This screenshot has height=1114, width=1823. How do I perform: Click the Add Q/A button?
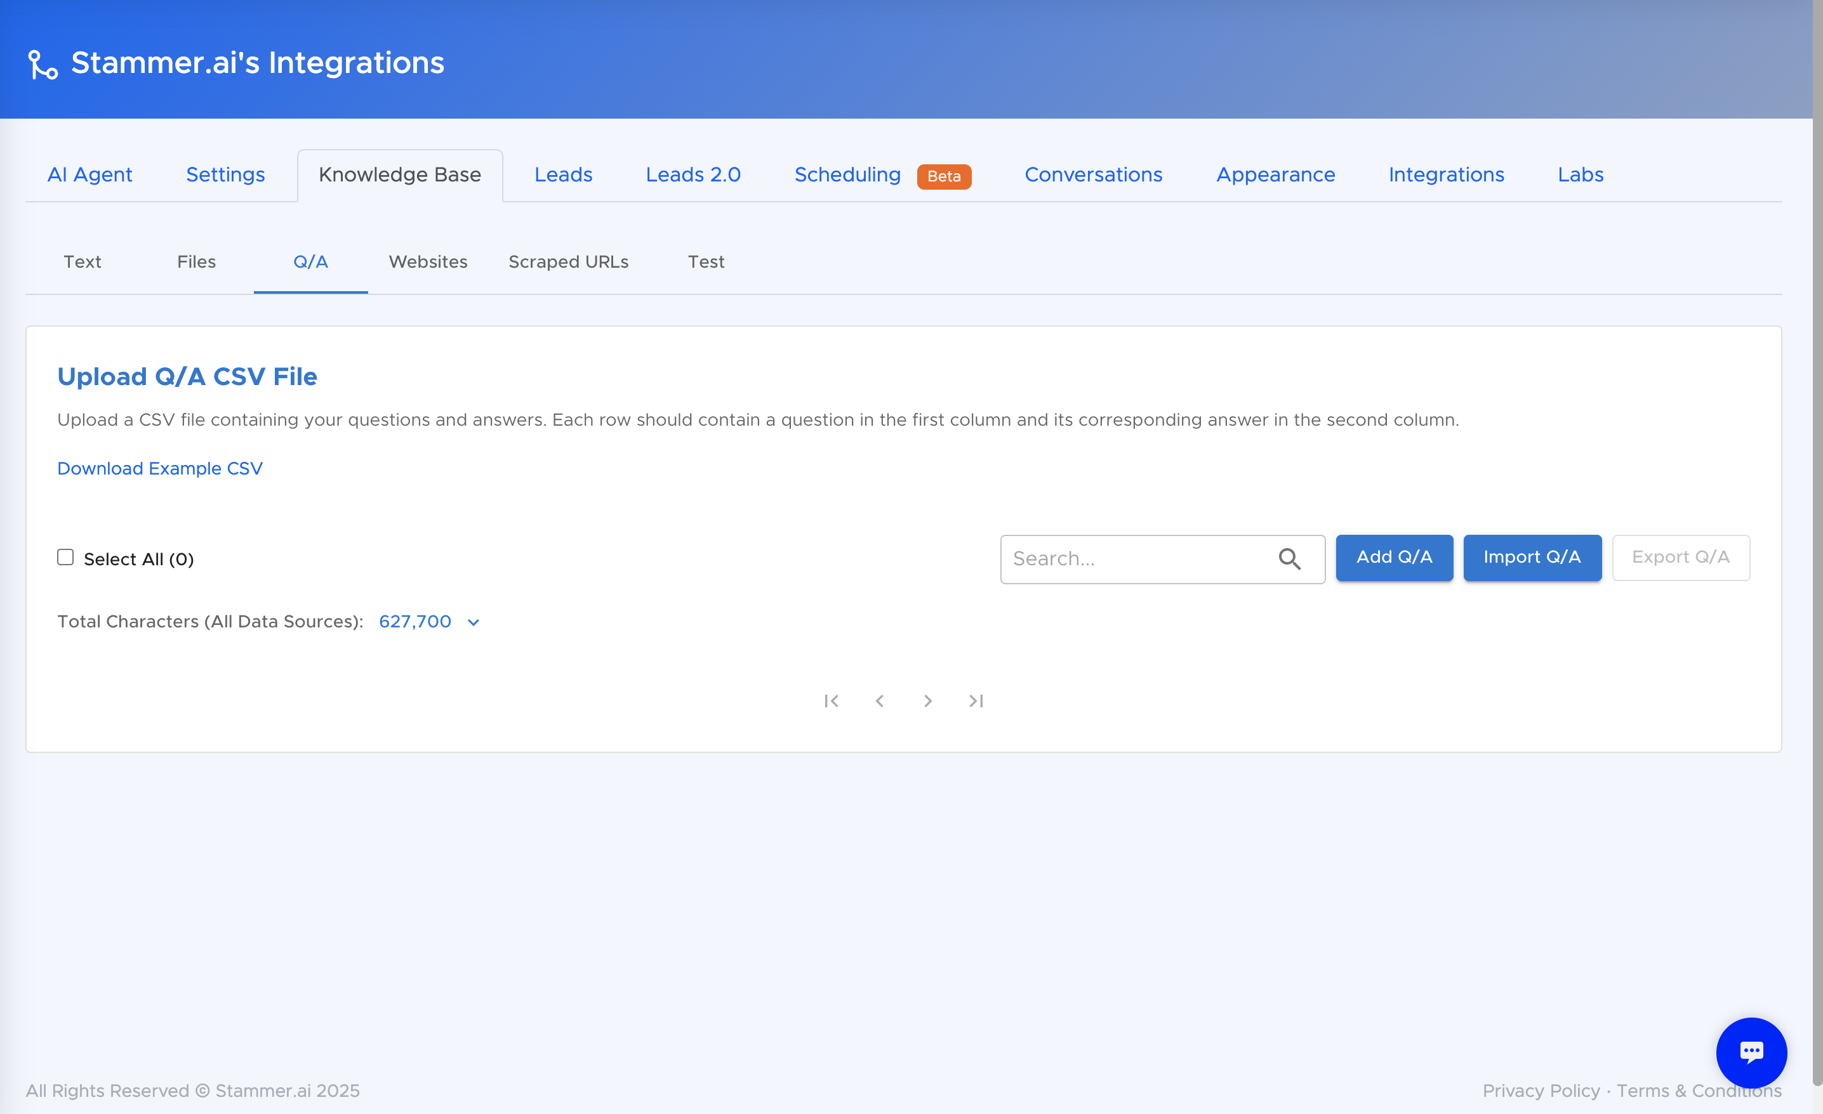coord(1394,558)
